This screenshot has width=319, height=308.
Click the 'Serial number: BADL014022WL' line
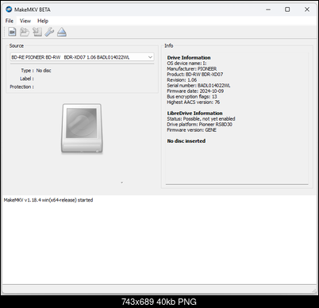198,86
